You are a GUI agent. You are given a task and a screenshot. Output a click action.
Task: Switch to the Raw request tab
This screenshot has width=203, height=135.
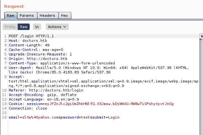[x=10, y=15]
